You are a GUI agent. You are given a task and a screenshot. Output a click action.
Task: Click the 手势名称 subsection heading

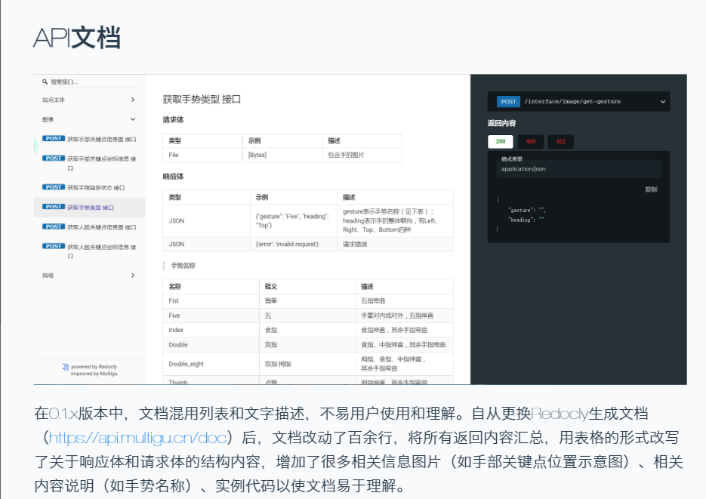pos(183,266)
